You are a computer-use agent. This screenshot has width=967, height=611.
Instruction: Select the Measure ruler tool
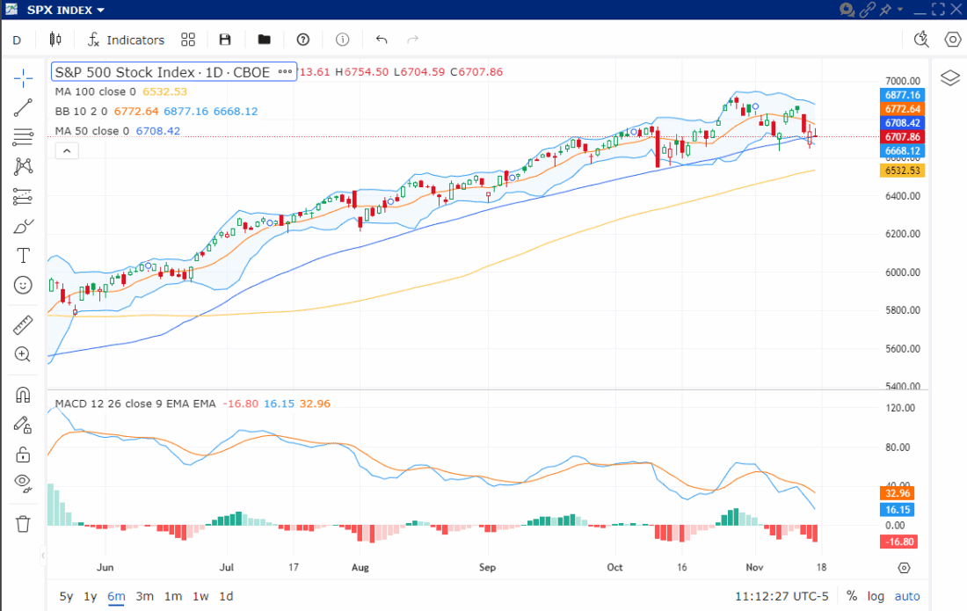point(23,324)
